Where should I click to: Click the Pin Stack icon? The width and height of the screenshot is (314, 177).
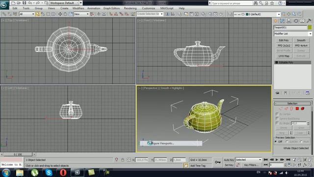277,93
